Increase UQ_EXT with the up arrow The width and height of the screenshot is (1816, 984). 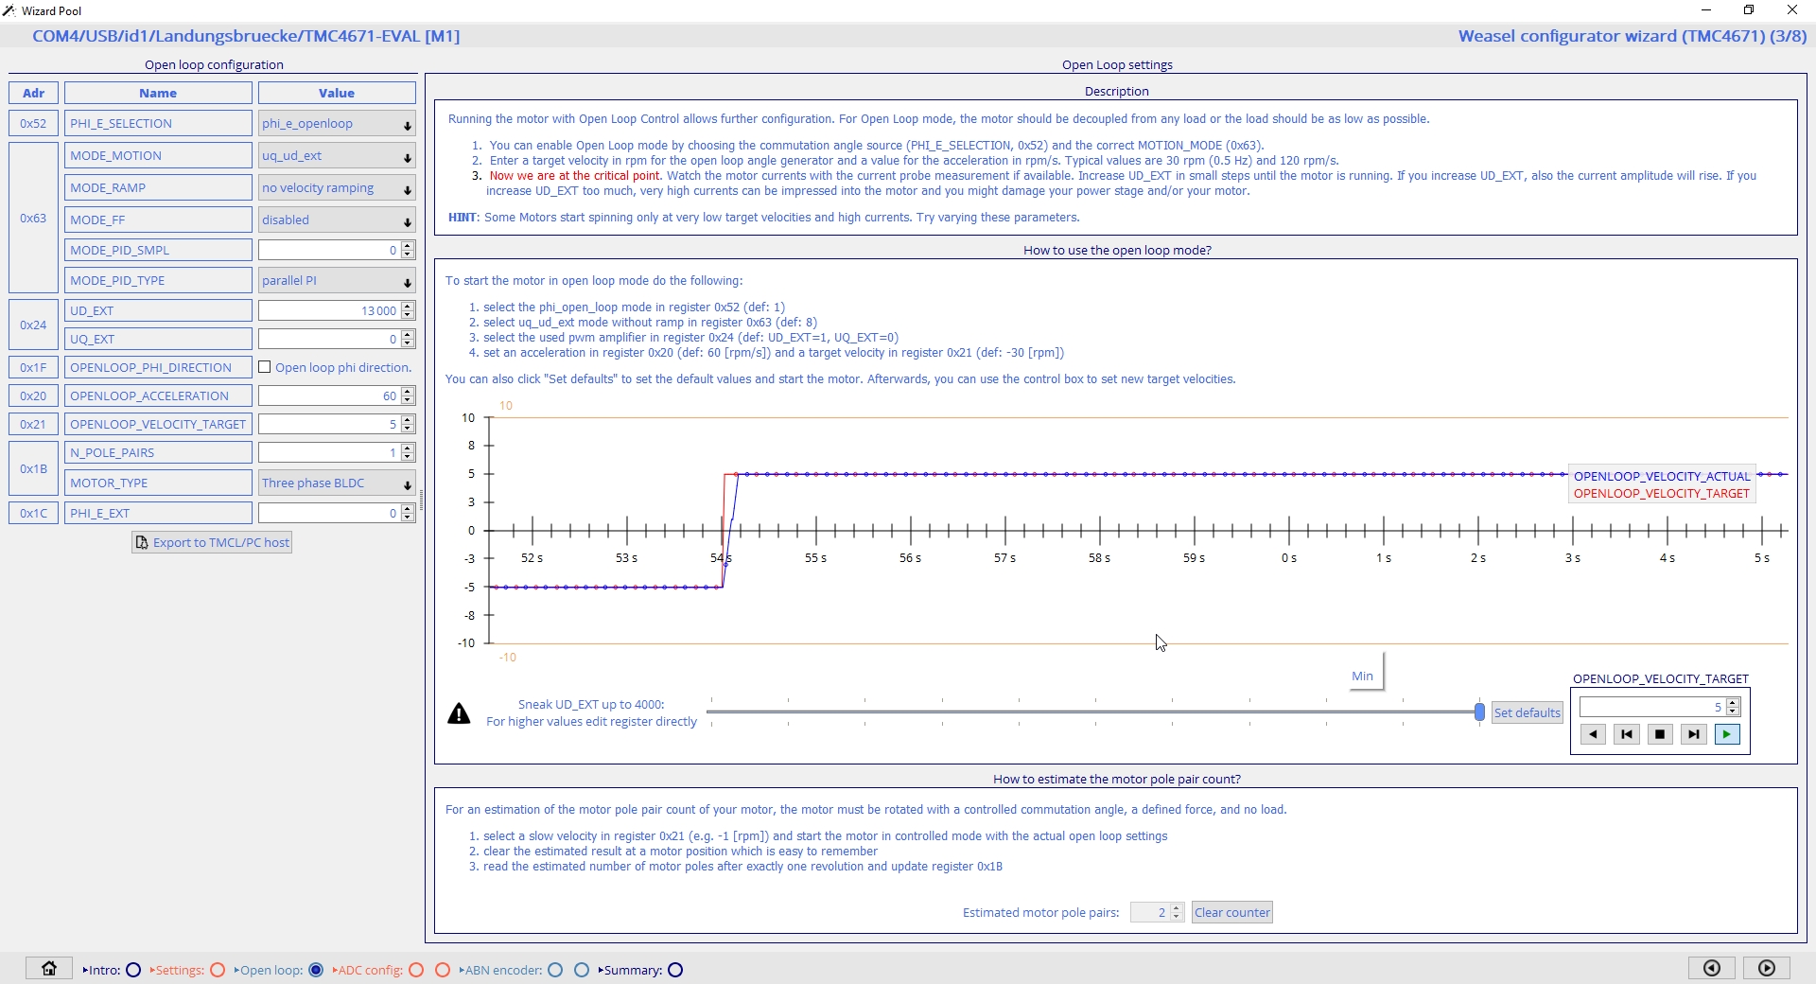click(x=408, y=335)
